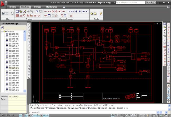Expand the ribbon minimize arrow button
171x117 pixels.
coord(64,7)
